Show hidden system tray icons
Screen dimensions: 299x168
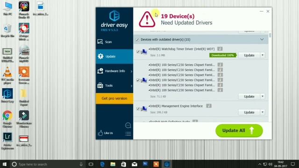tap(260, 164)
